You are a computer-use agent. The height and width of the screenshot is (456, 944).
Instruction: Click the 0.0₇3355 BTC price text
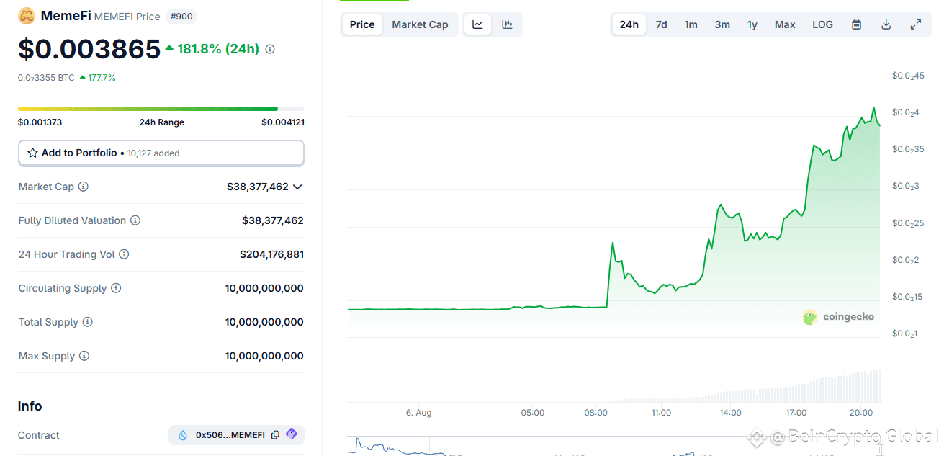point(46,77)
